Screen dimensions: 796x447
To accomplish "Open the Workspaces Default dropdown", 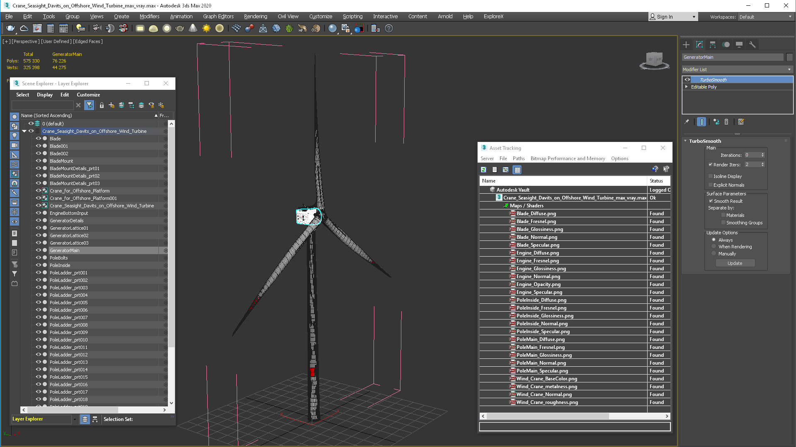I will 765,17.
